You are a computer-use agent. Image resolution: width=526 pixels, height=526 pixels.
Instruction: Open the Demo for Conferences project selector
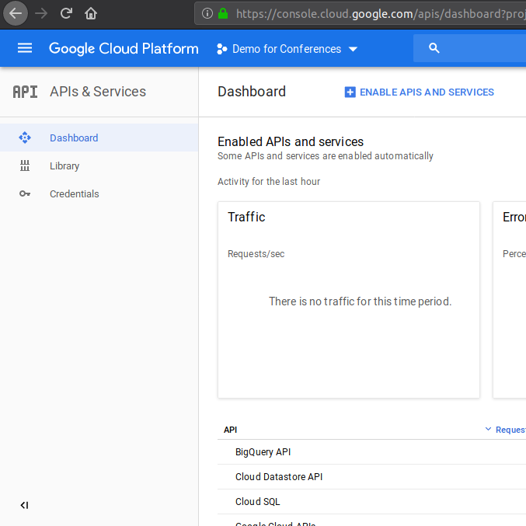[x=287, y=49]
